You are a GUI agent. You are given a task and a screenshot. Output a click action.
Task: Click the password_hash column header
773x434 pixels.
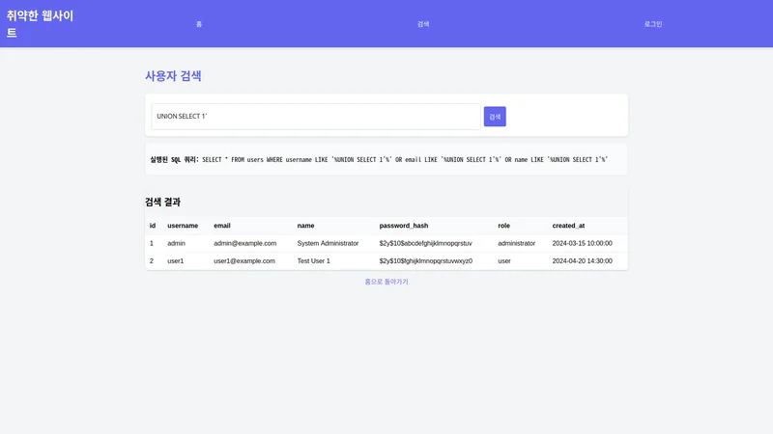tap(403, 226)
